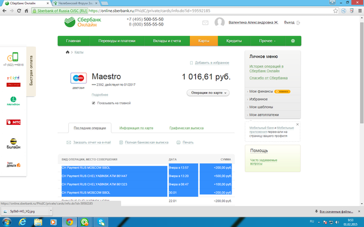Open the Chrome menu button
This screenshot has width=364, height=227.
tap(360, 11)
